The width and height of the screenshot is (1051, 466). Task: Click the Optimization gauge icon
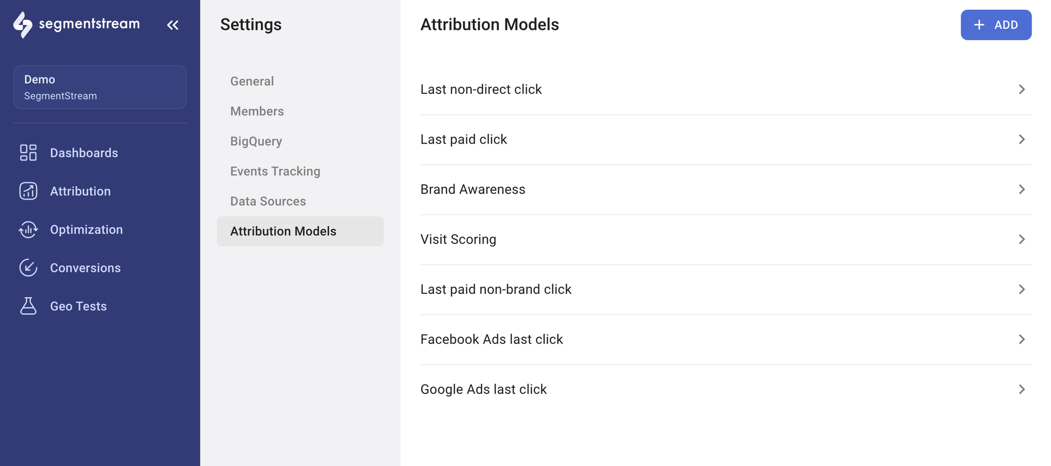(28, 230)
